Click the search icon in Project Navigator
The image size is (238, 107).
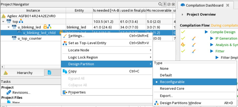(160, 4)
